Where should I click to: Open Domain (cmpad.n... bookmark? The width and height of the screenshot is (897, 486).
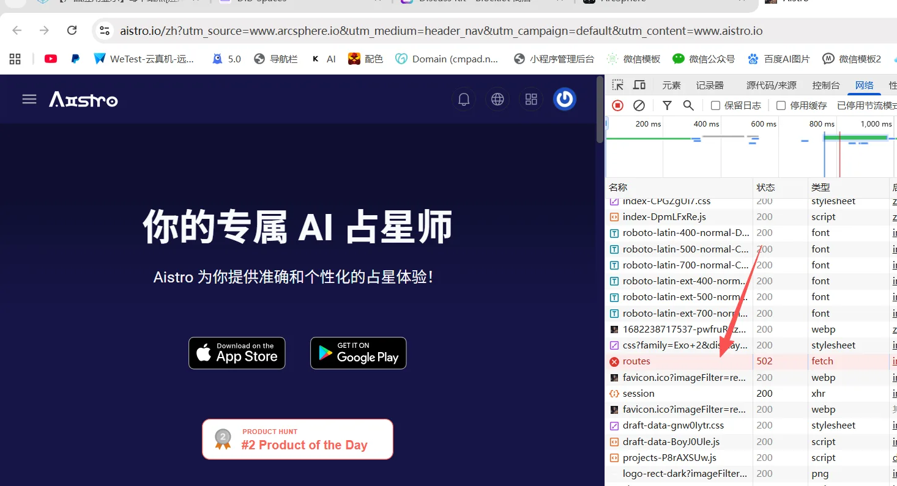pyautogui.click(x=447, y=59)
